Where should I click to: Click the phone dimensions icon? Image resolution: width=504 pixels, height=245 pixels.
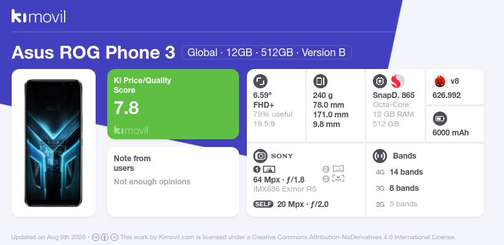(320, 81)
